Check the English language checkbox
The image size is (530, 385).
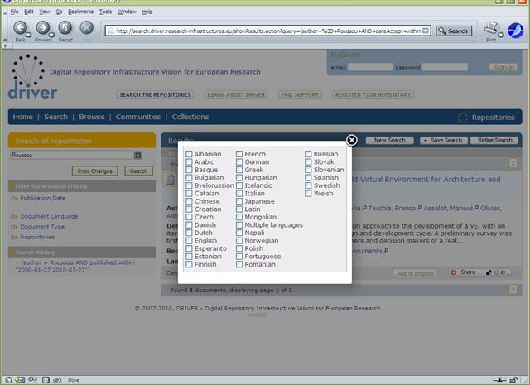[x=189, y=241]
